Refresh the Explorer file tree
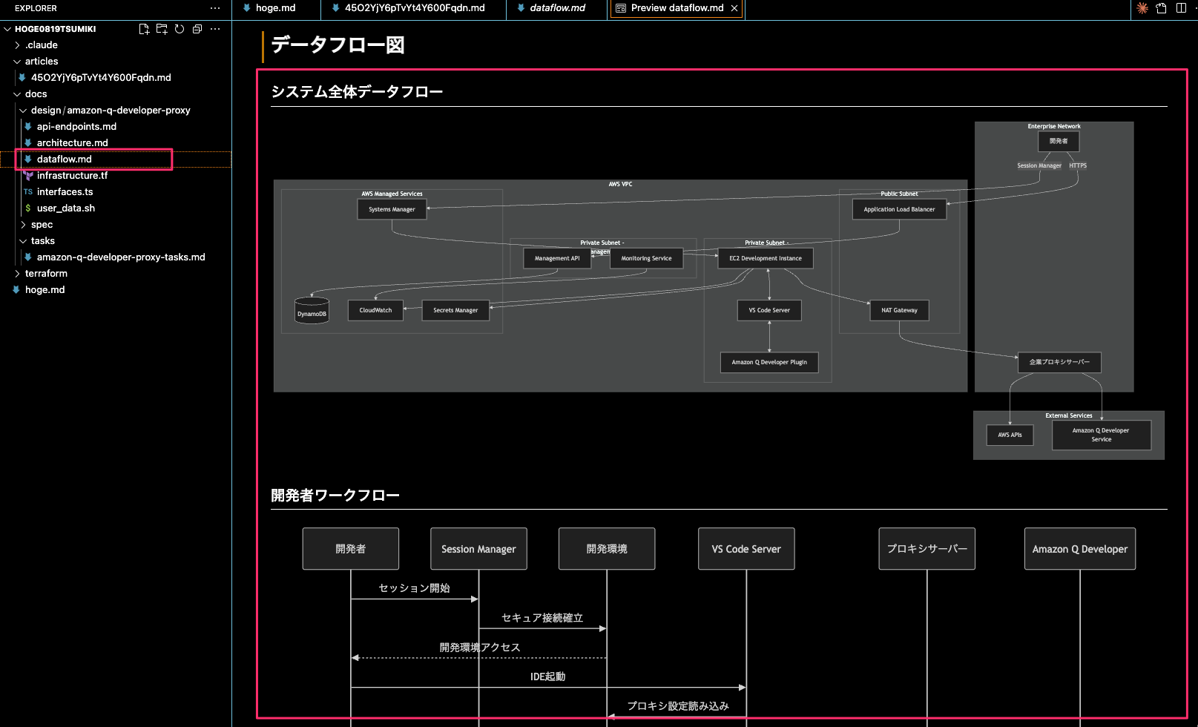Viewport: 1198px width, 727px height. tap(180, 29)
